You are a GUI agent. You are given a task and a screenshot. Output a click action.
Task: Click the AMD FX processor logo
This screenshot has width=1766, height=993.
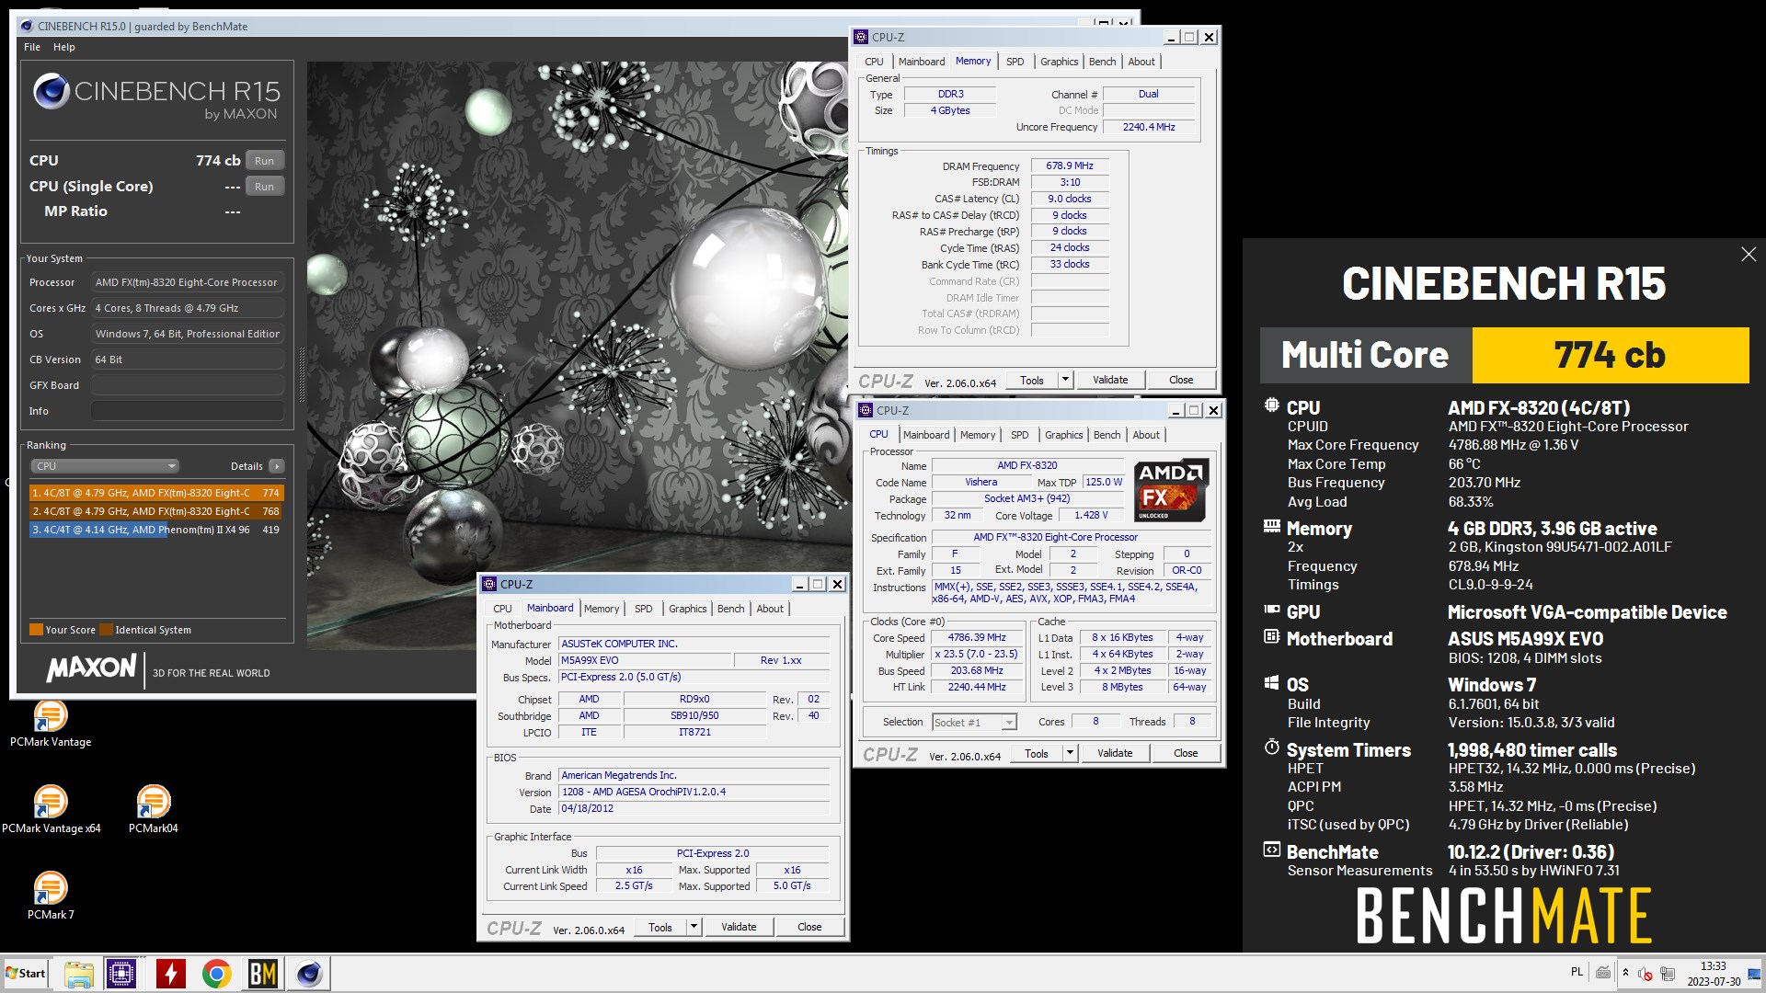(1171, 490)
